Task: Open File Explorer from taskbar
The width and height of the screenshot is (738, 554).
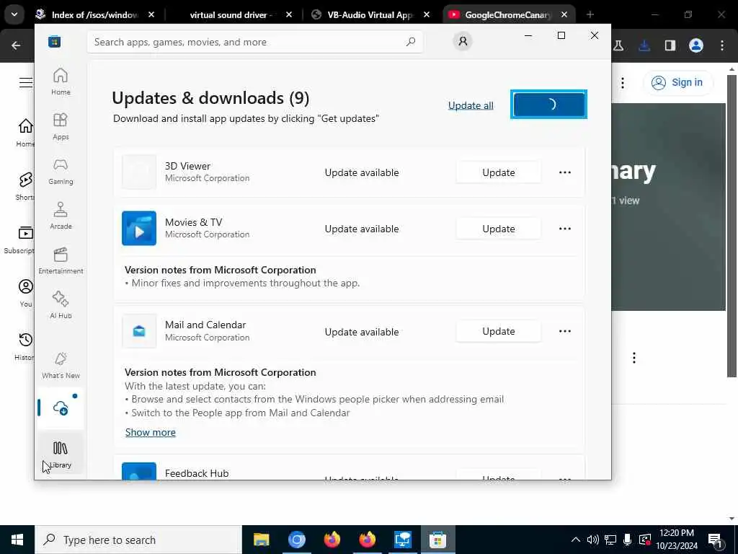Action: pyautogui.click(x=261, y=540)
